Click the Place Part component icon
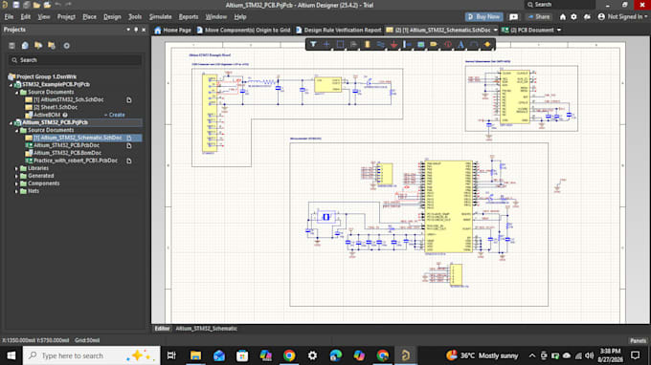 point(367,44)
